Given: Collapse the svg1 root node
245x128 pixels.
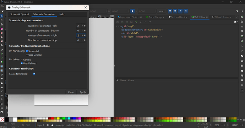Looking at the screenshot, I should [x=117, y=26].
